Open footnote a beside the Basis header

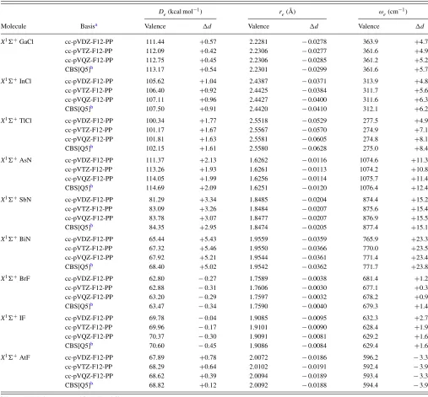point(96,24)
